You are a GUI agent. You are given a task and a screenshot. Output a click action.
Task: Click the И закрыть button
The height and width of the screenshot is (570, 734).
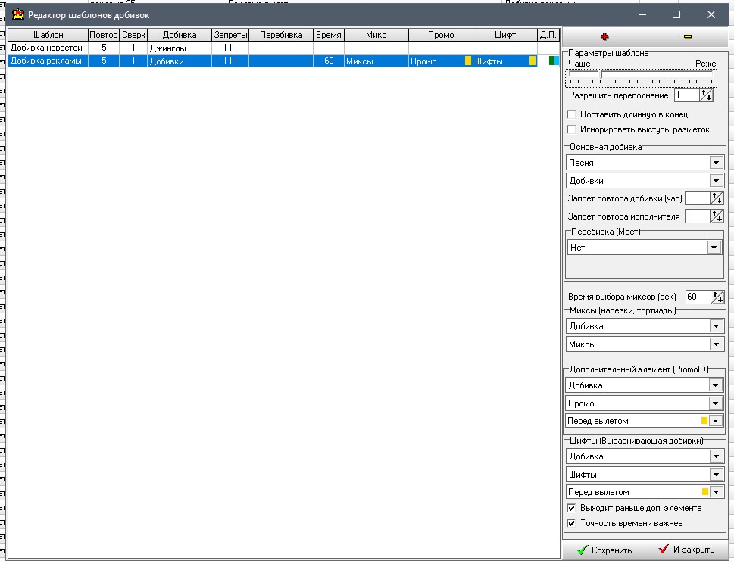point(686,550)
